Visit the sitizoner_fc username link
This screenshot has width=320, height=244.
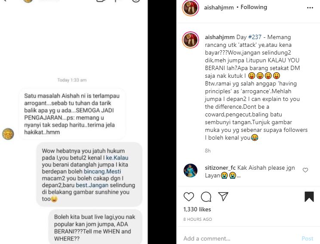click(220, 168)
